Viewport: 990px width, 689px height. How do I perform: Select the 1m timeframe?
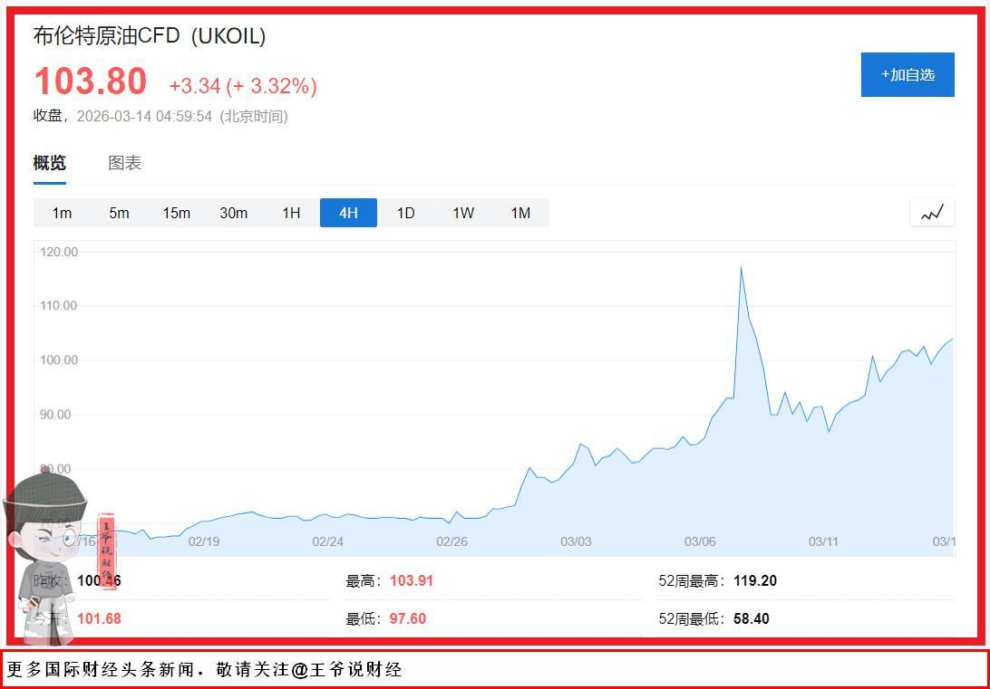click(x=62, y=213)
